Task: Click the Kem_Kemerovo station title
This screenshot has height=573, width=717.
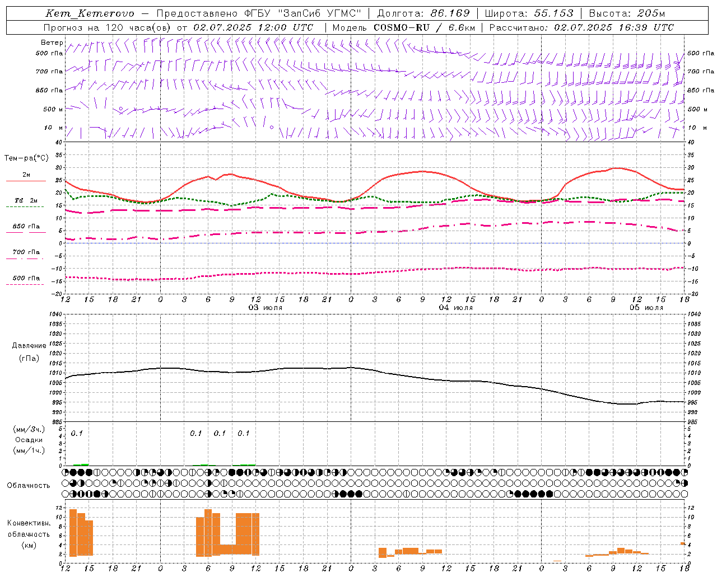Action: click(90, 13)
